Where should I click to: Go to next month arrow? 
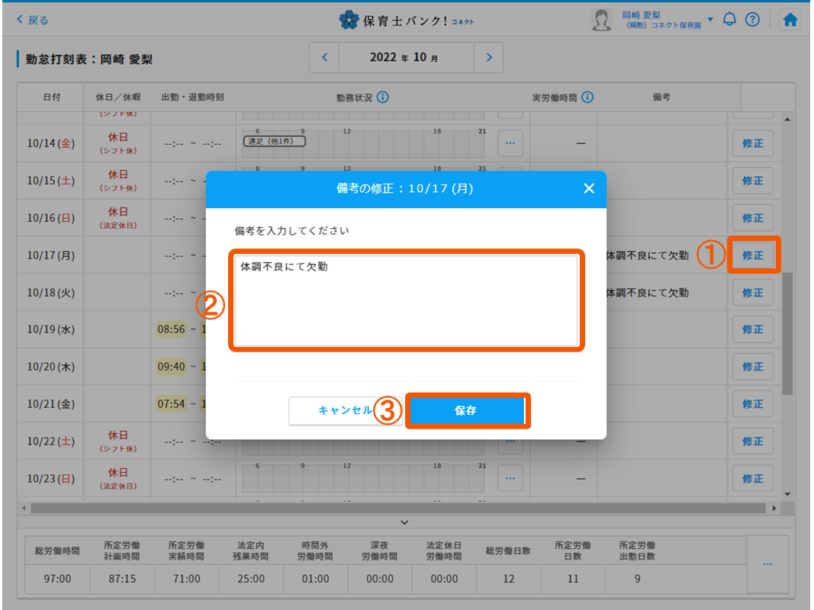pos(489,57)
